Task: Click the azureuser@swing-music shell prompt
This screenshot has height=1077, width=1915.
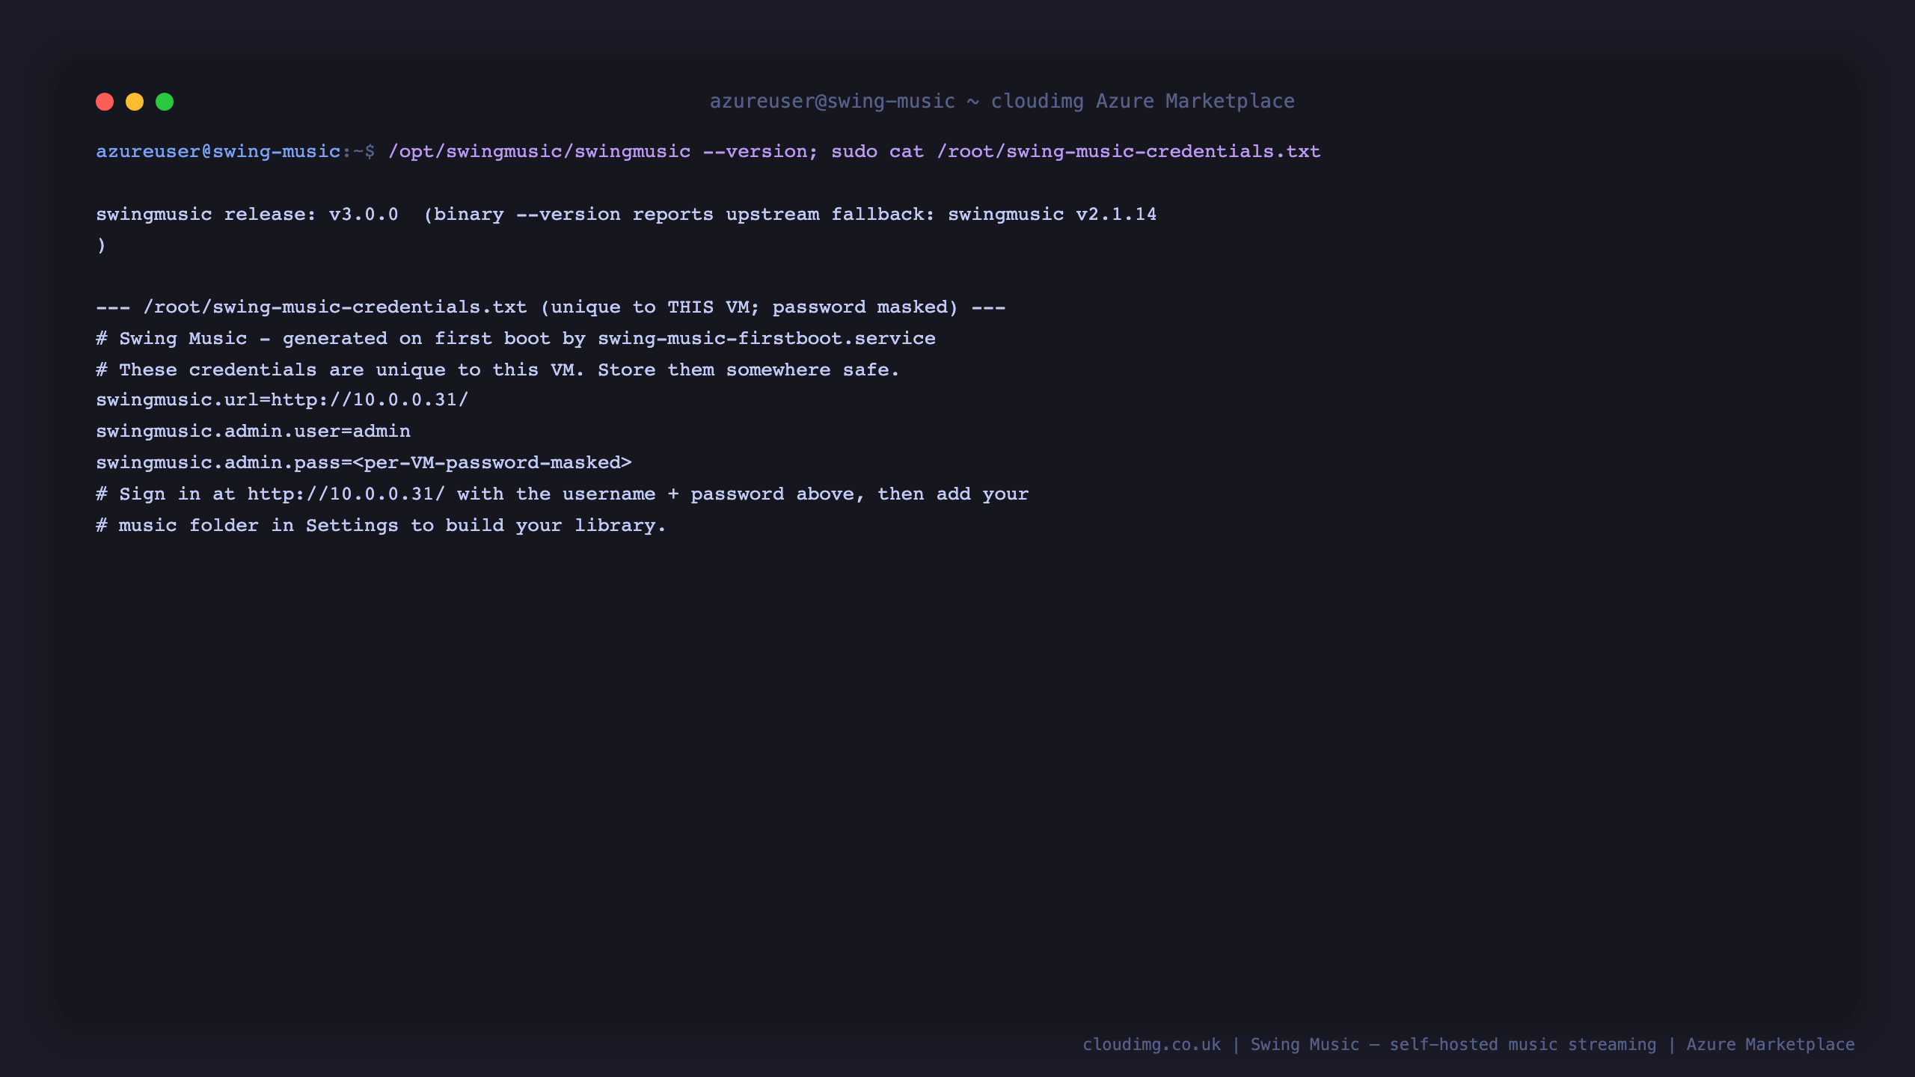Action: click(x=235, y=152)
